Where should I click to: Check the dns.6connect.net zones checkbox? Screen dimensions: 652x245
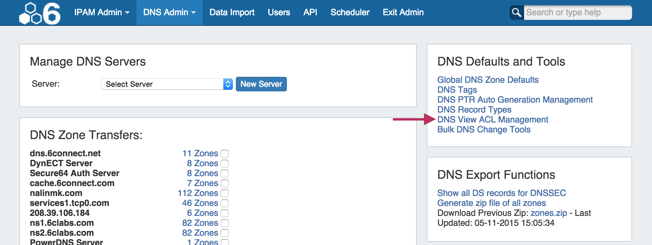(x=225, y=154)
